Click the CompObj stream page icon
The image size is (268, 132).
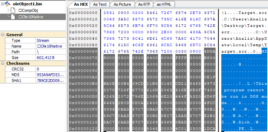pos(13,10)
